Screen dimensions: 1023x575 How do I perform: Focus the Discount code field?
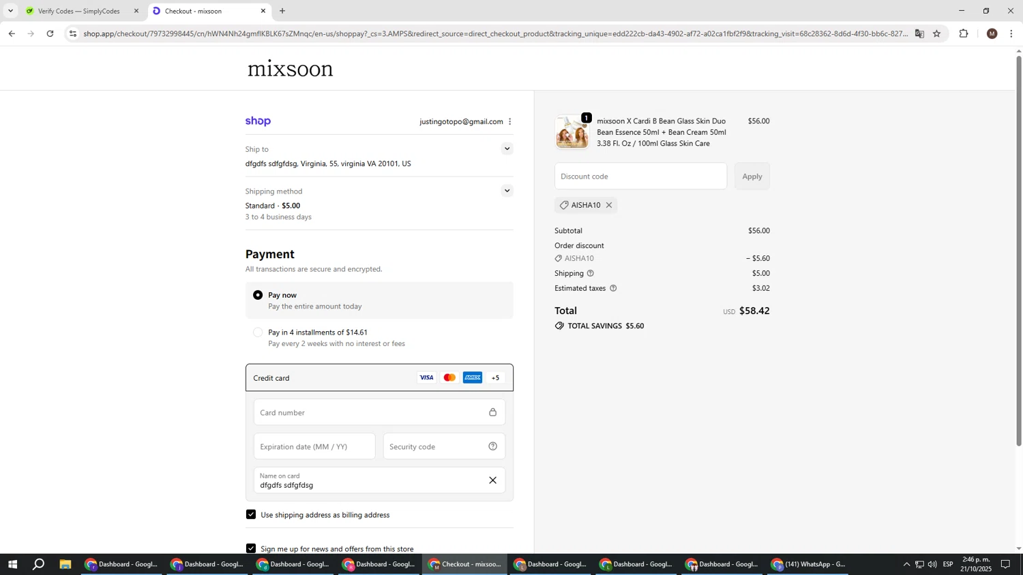640,176
